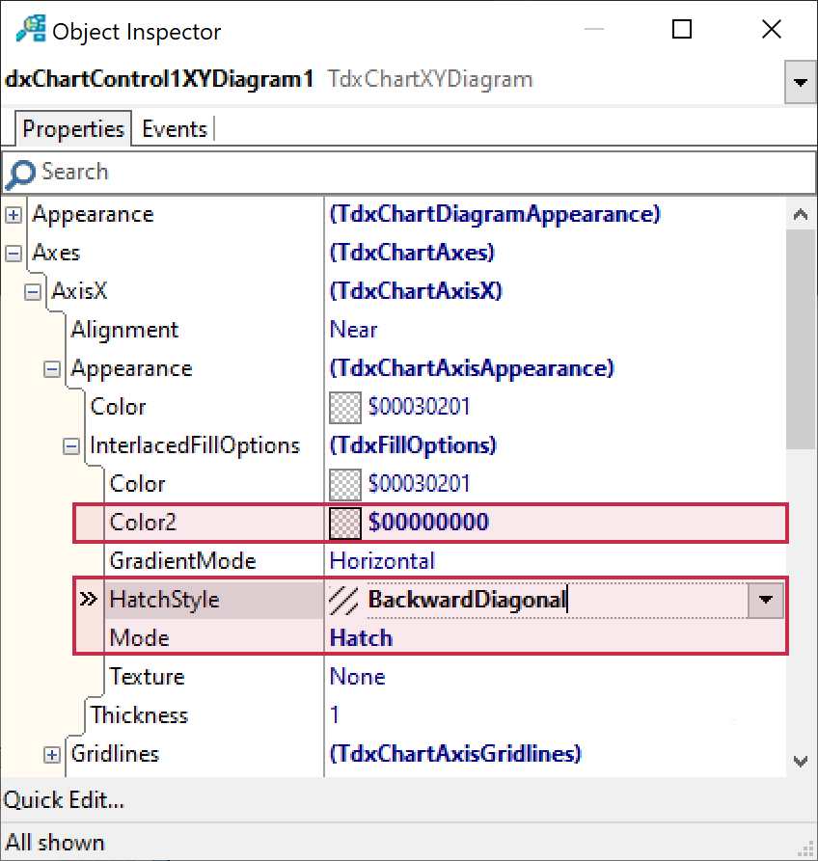
Task: Expand the Gridlines property
Action: click(51, 754)
